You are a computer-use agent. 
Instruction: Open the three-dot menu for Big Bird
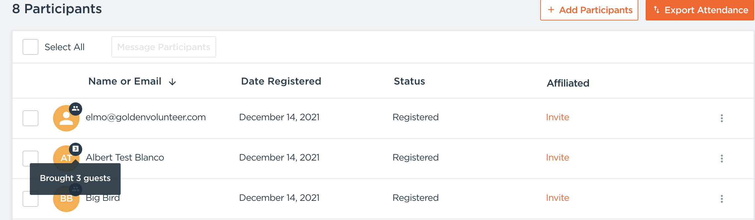(722, 199)
